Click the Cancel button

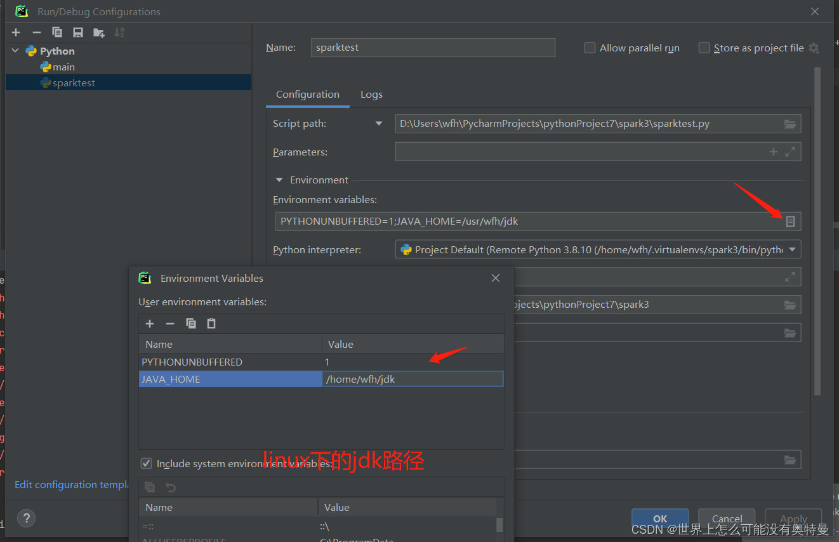pyautogui.click(x=727, y=519)
